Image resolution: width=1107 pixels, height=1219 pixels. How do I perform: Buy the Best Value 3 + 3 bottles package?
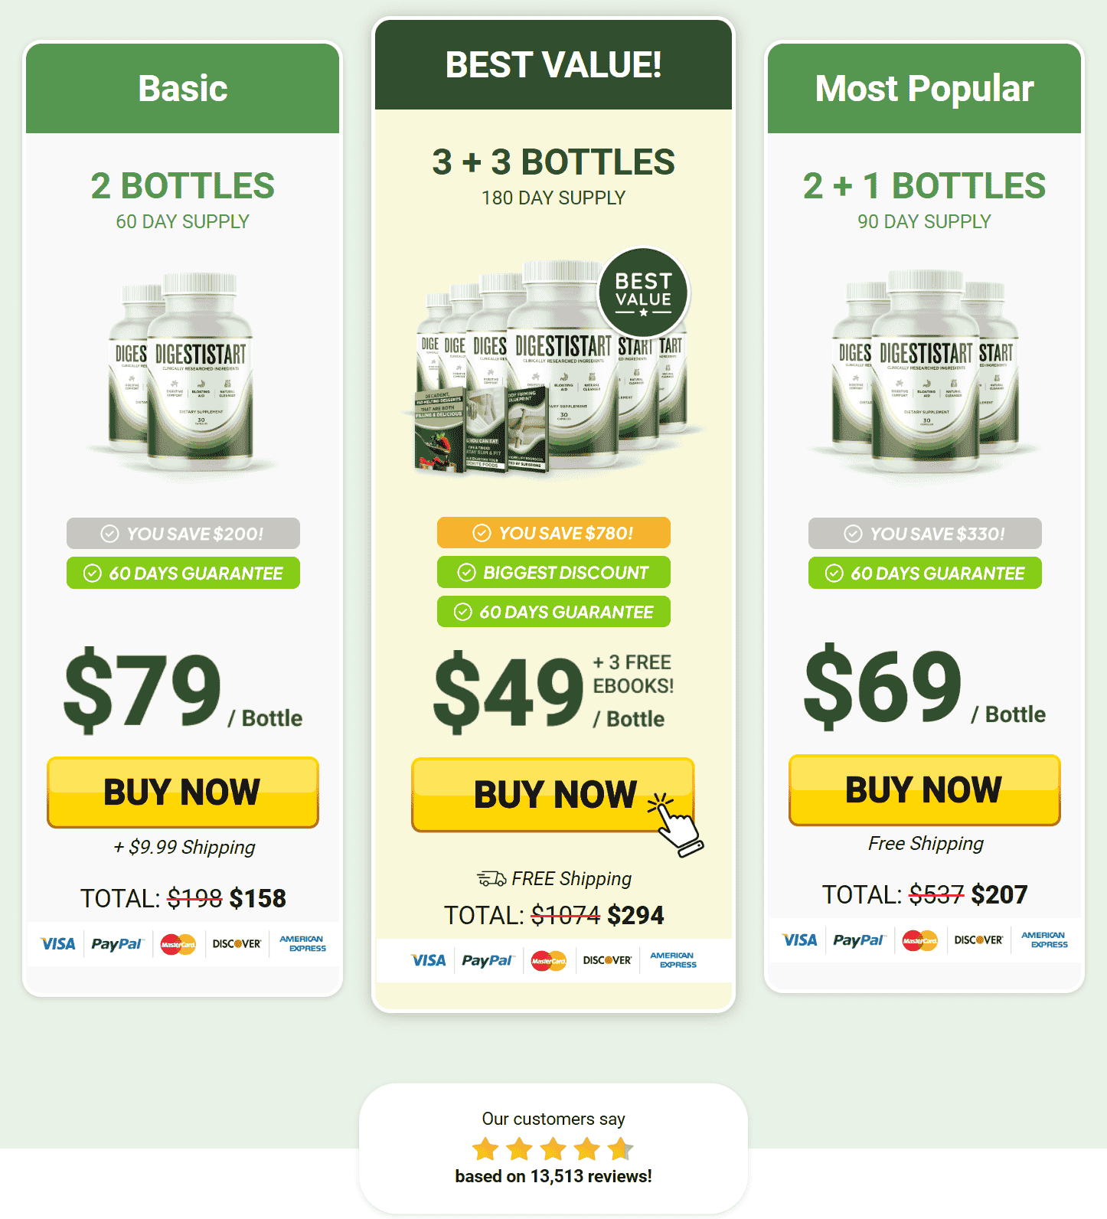553,795
